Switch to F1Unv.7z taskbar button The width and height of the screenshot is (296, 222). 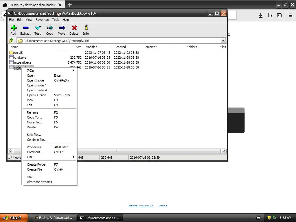pos(53,218)
